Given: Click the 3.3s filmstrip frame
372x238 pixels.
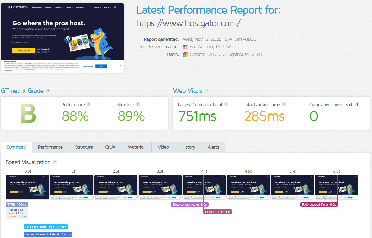Looking at the screenshot, I should (x=160, y=187).
